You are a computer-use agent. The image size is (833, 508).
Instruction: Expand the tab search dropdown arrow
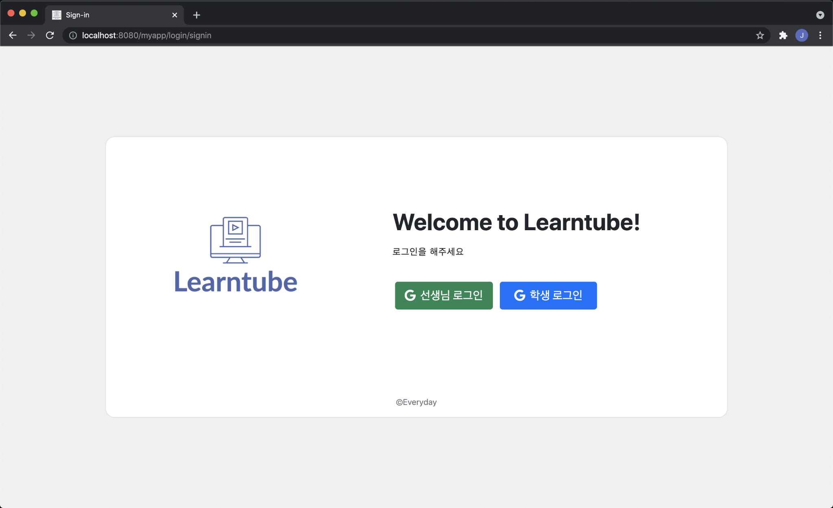820,15
